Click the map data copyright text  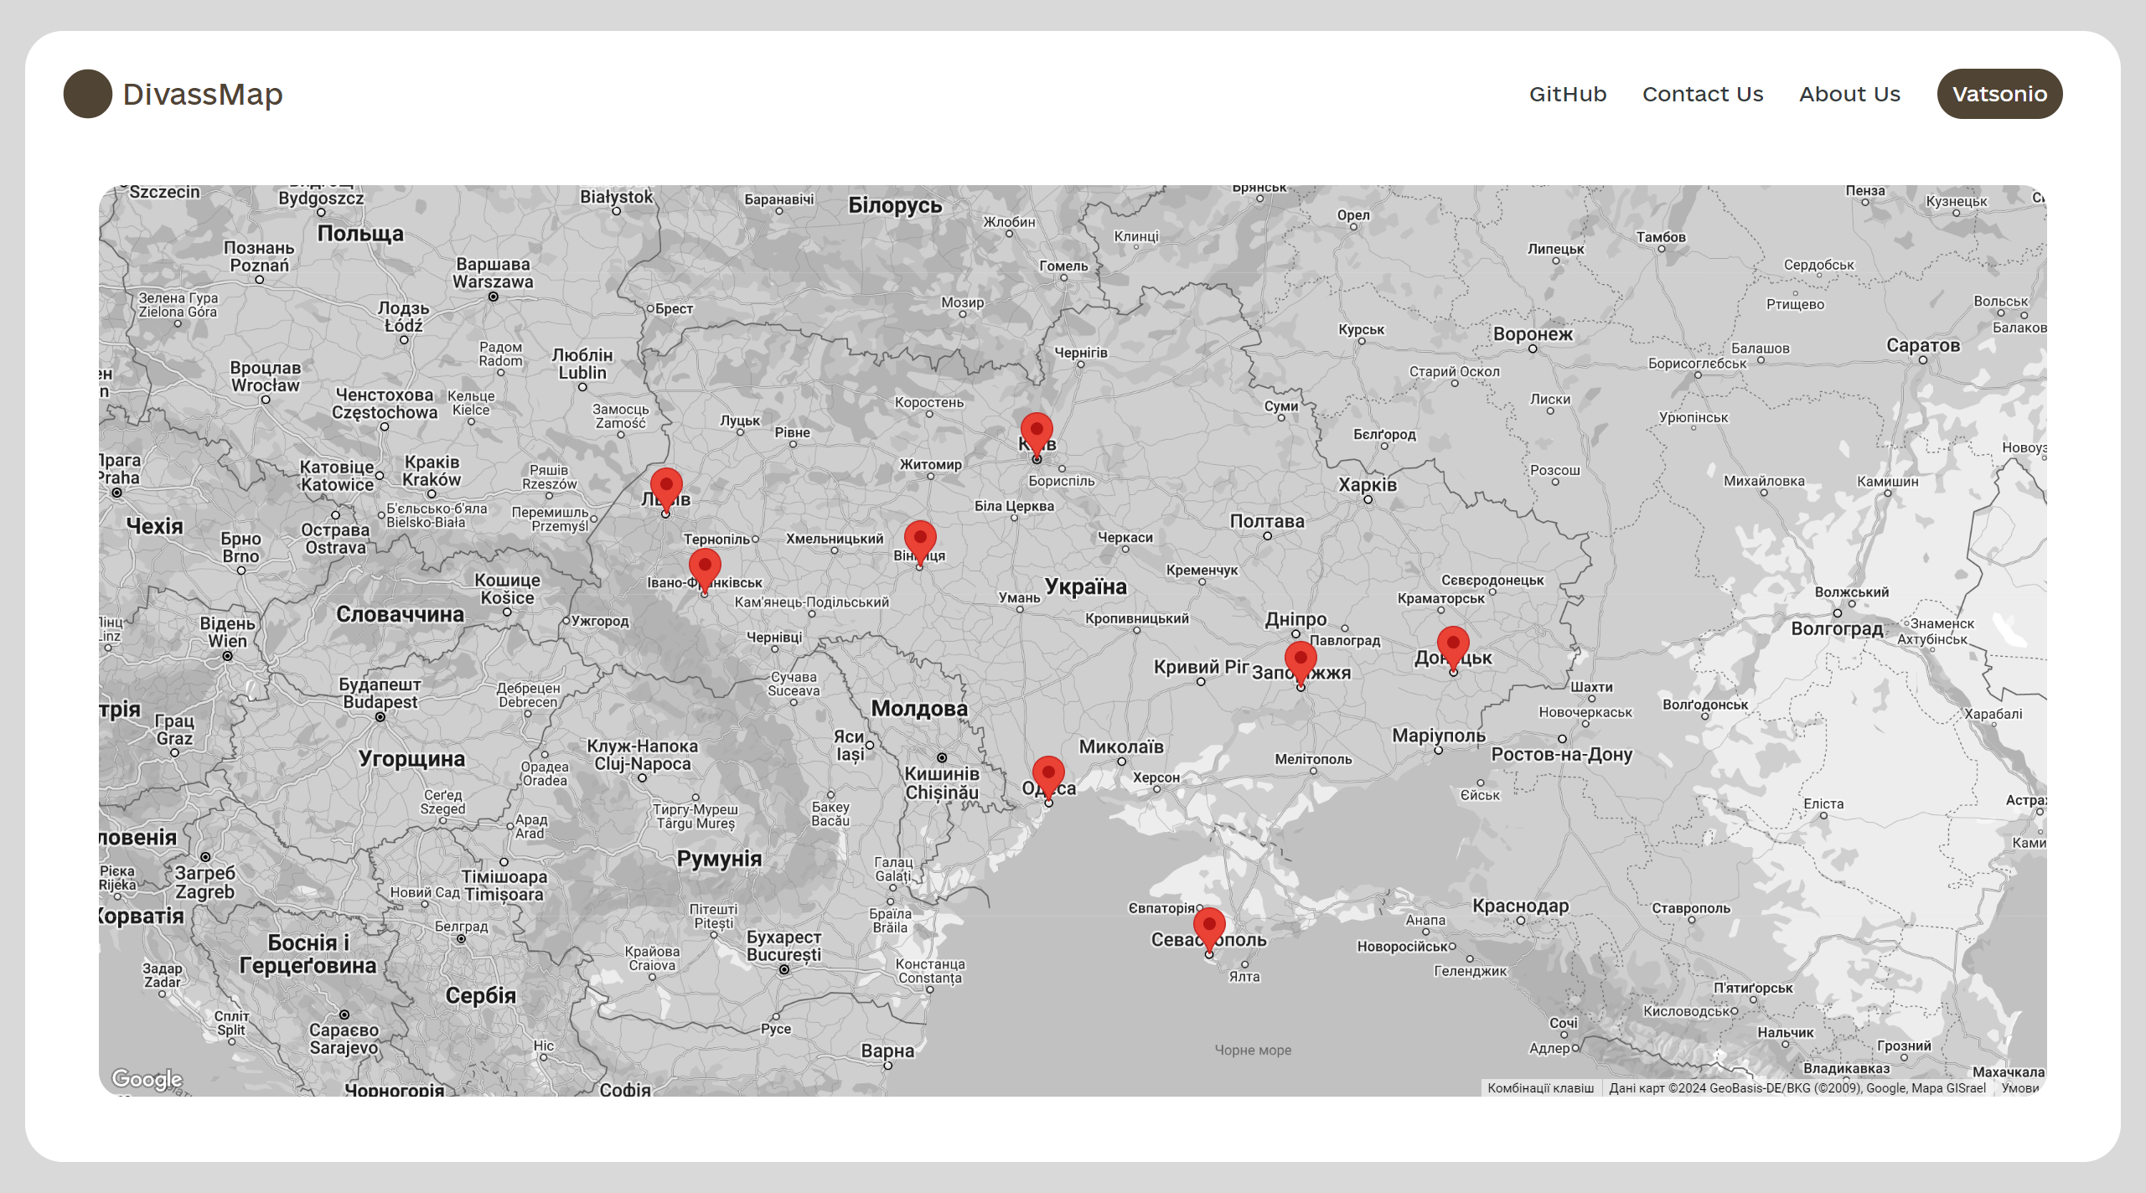(x=1797, y=1087)
